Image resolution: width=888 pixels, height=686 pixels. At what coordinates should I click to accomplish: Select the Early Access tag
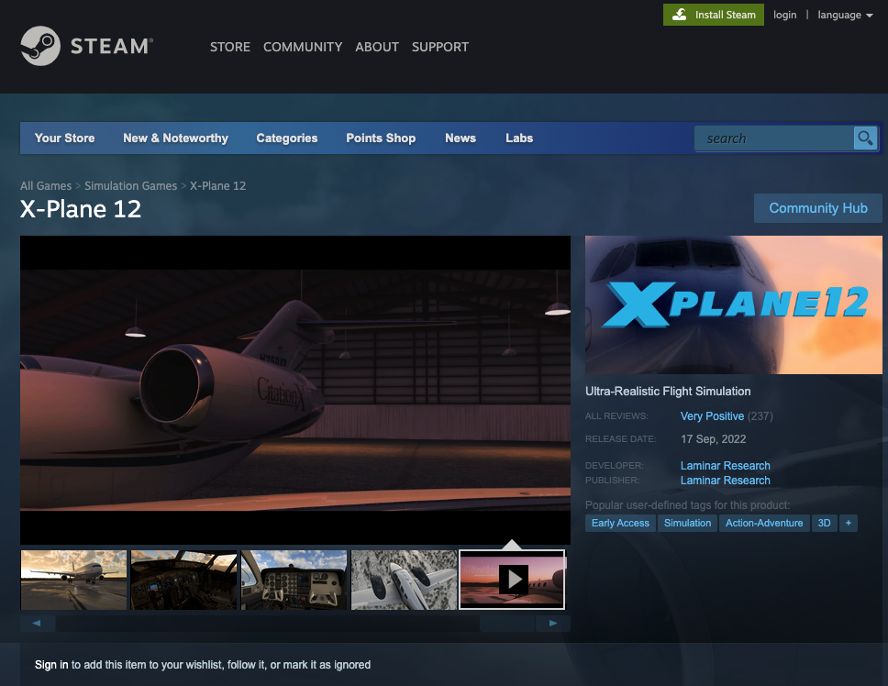[x=620, y=523]
